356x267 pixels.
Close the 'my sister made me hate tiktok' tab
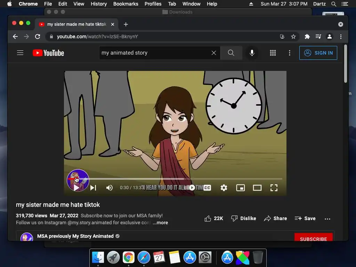click(x=113, y=24)
